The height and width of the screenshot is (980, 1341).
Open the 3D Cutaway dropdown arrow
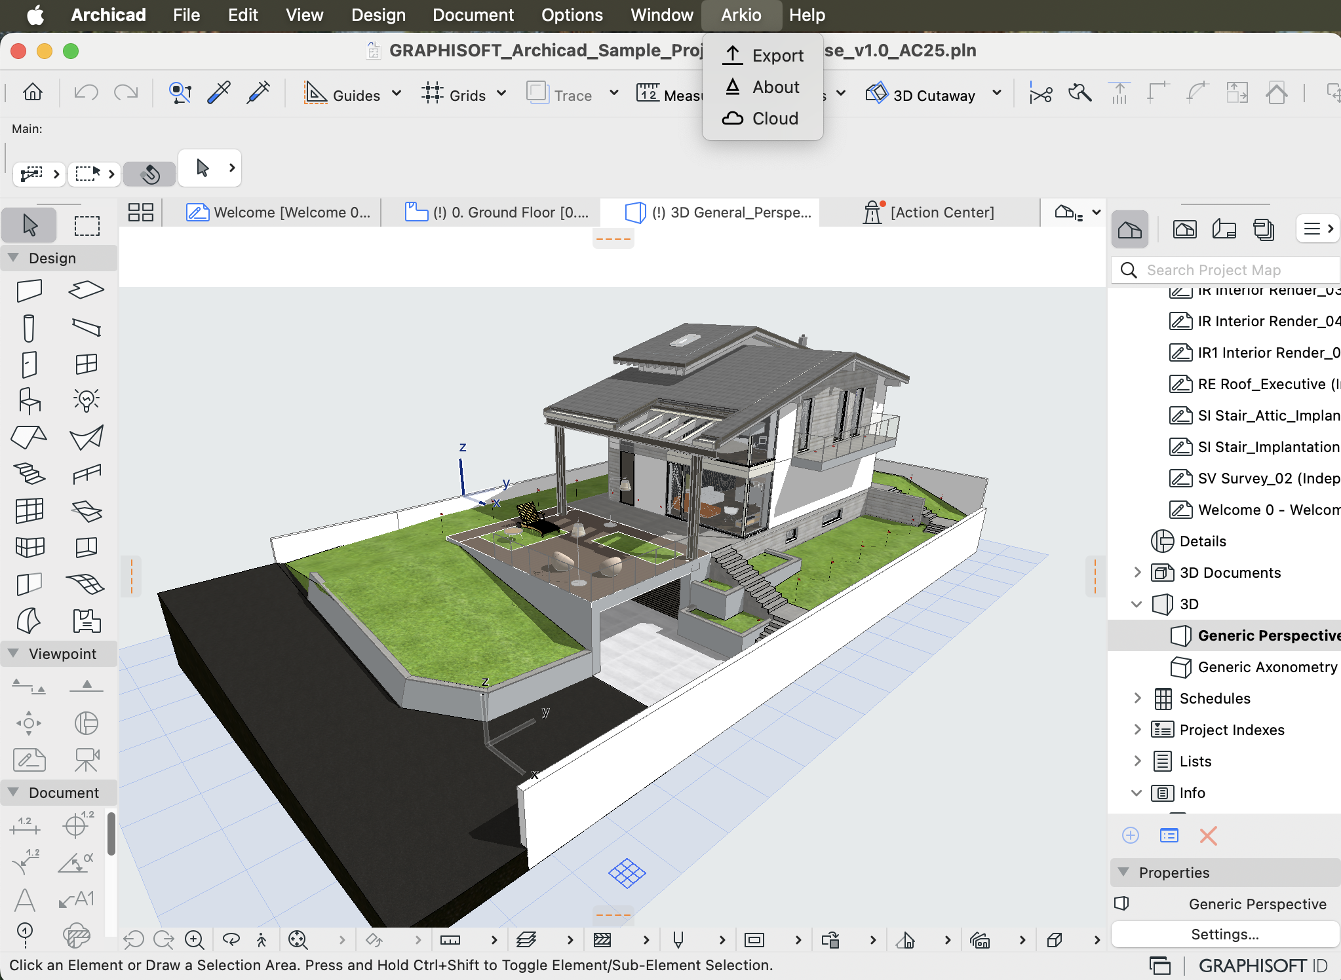[x=996, y=94]
